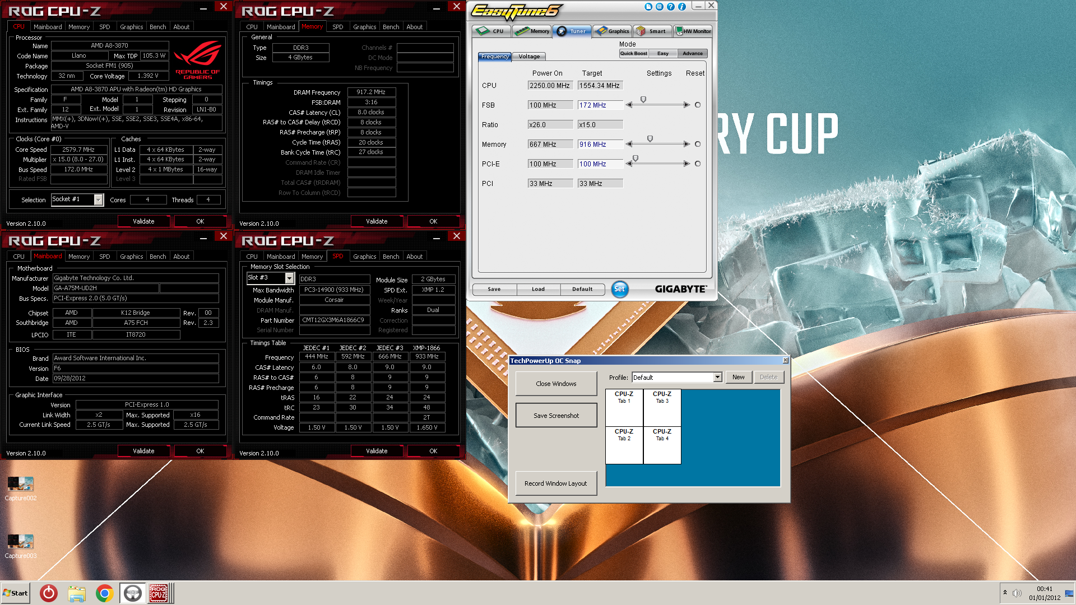Select CPU-Z Tab 3 layout tile
1076x605 pixels.
pos(662,408)
